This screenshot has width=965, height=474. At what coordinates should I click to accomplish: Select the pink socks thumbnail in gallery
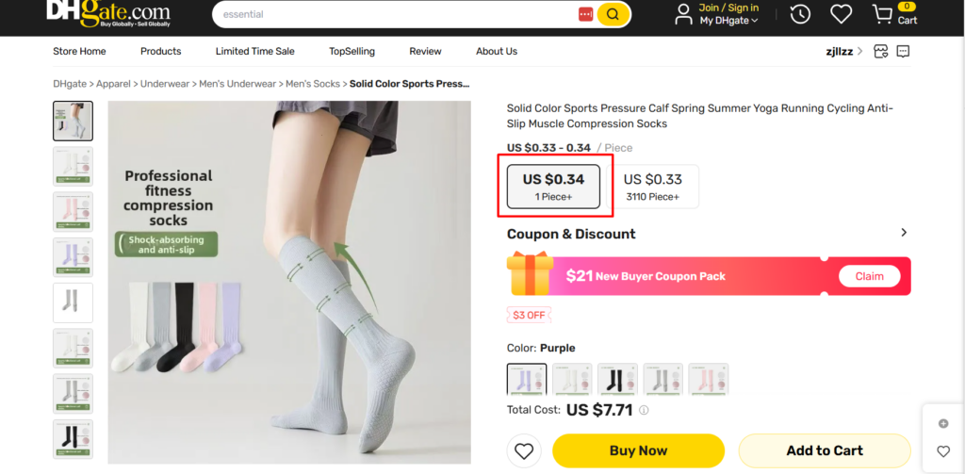pyautogui.click(x=74, y=212)
